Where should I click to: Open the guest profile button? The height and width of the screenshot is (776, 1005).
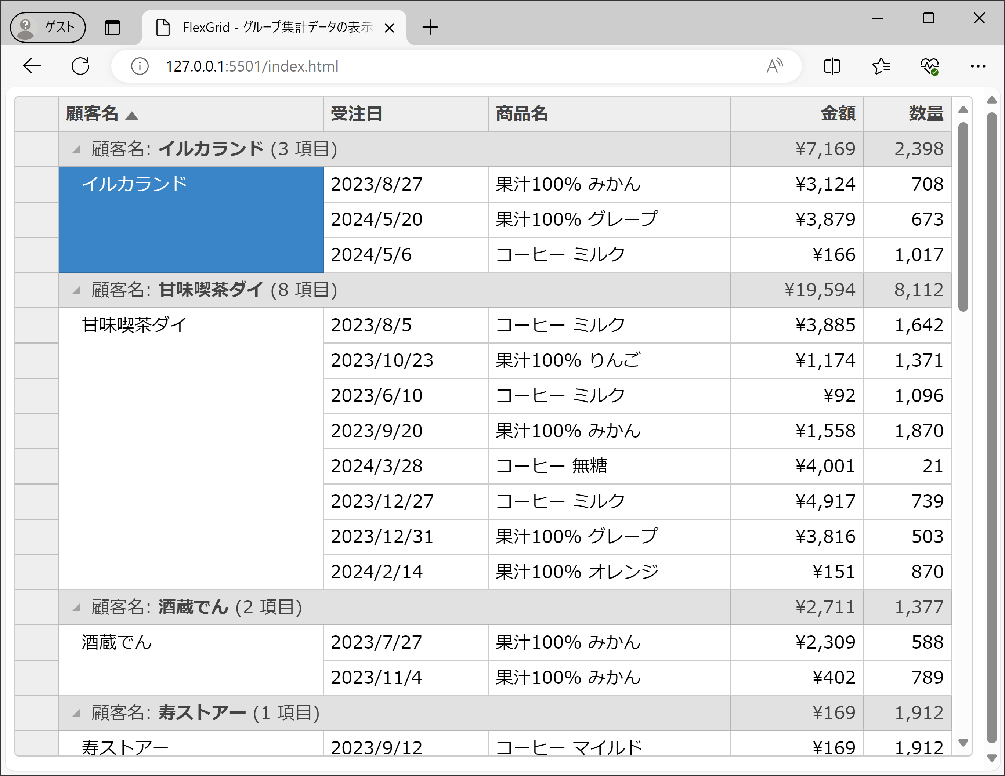(x=48, y=27)
